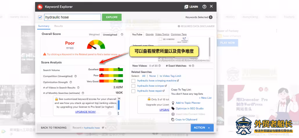Click the help icon beside Competition (Unweighted)

tap(75, 76)
